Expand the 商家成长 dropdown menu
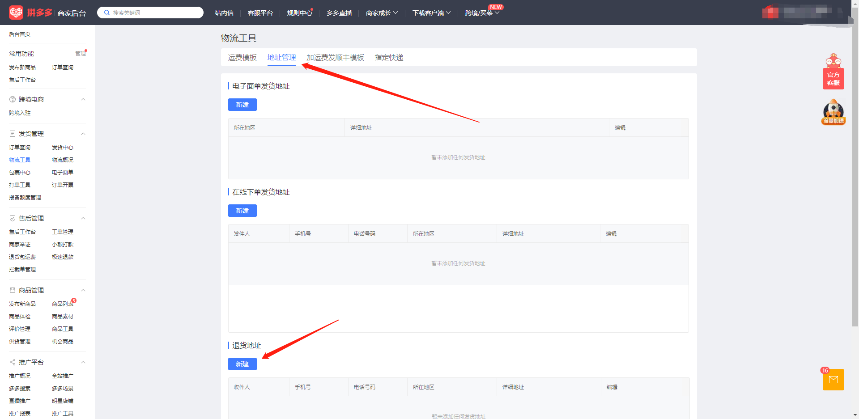Screen dimensions: 859x419 point(382,13)
